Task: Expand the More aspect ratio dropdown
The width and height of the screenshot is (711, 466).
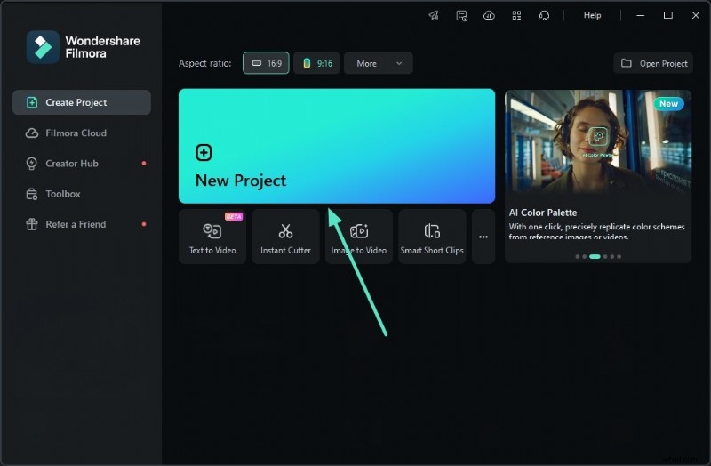Action: (378, 63)
